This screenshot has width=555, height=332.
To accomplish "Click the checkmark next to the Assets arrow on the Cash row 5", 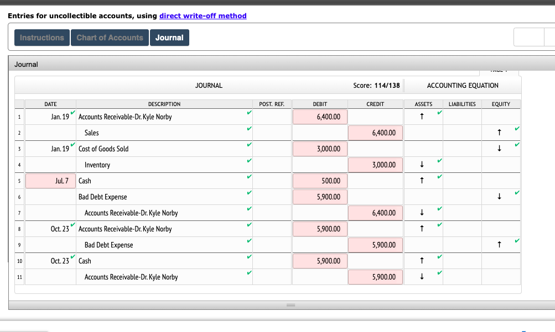I will (x=439, y=178).
